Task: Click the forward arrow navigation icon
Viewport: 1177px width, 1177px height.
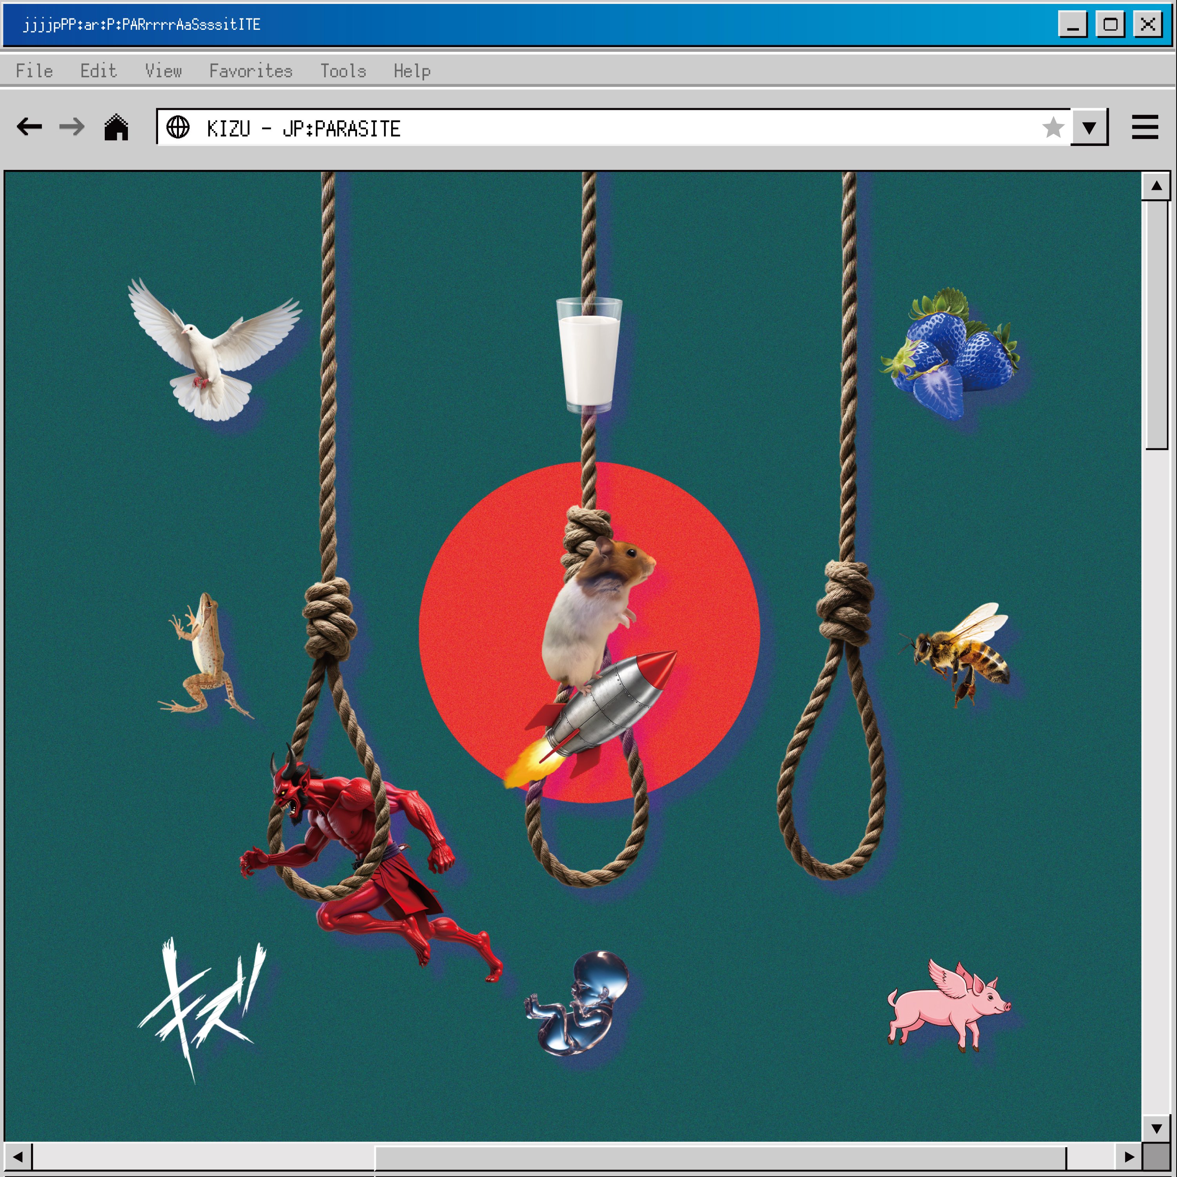Action: [72, 128]
